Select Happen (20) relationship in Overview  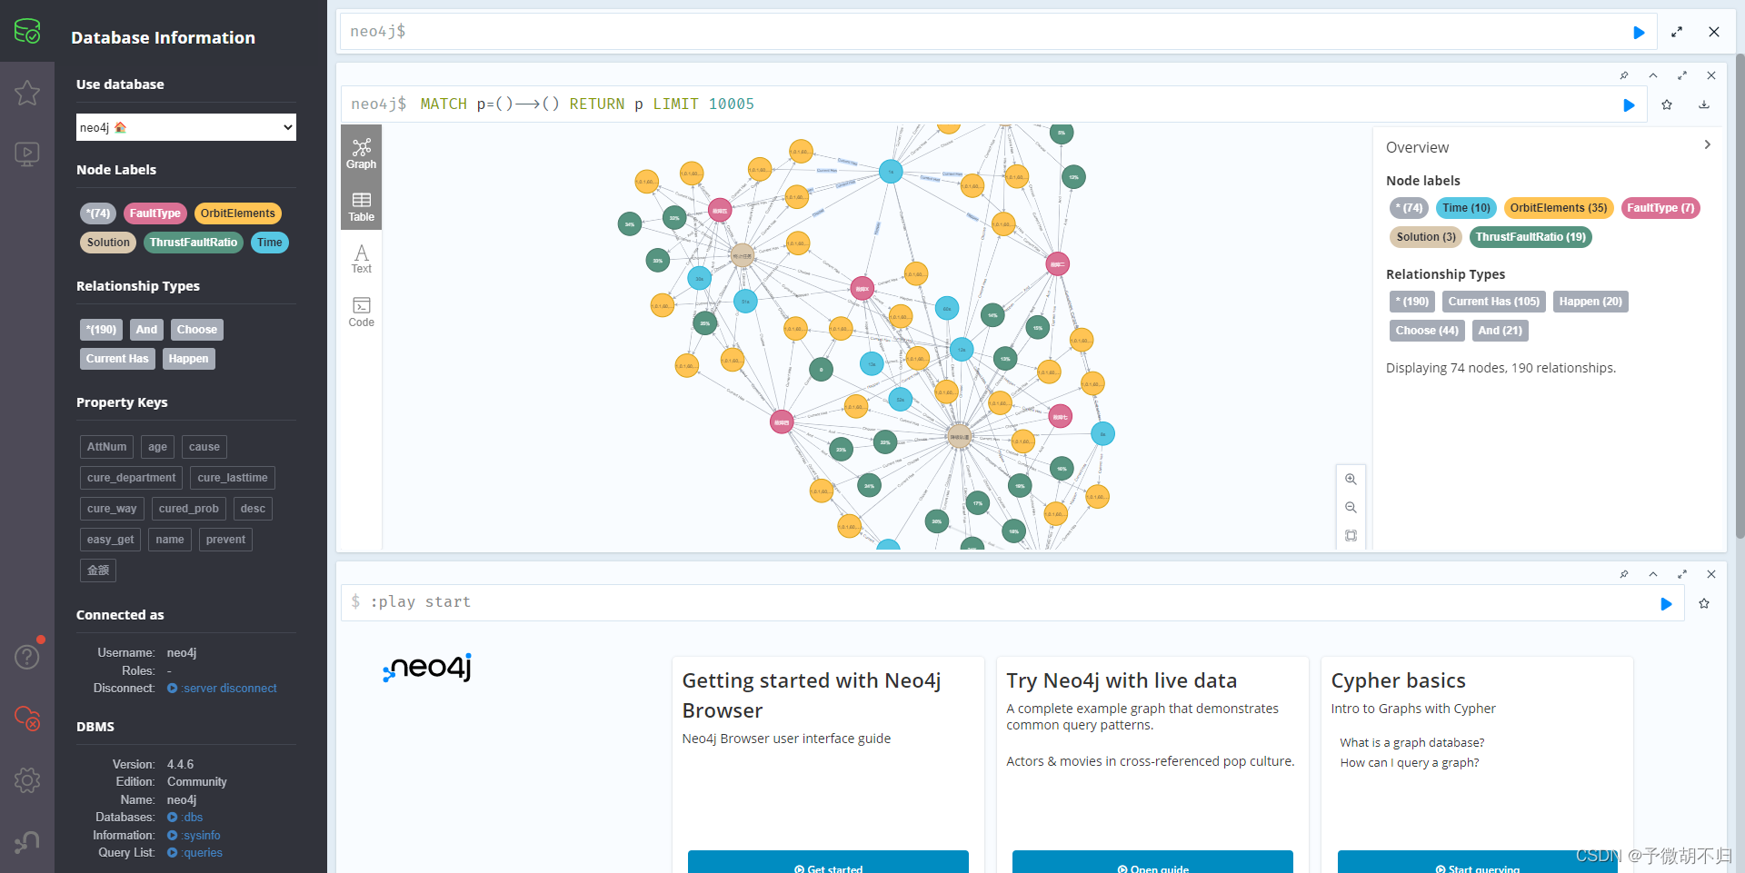pos(1590,302)
